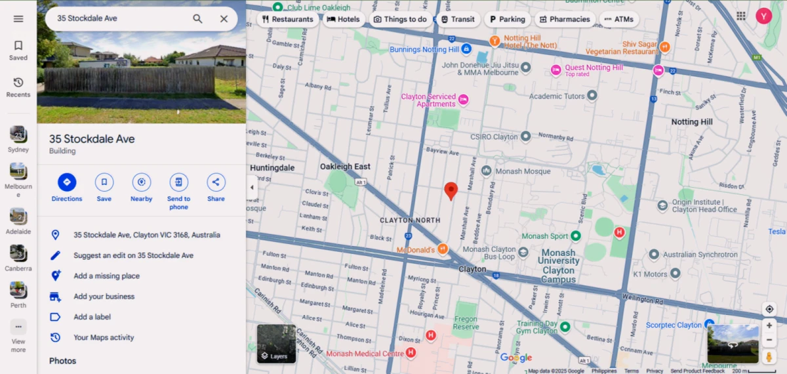Filter map by Transit chip
The height and width of the screenshot is (374, 787).
tap(458, 19)
